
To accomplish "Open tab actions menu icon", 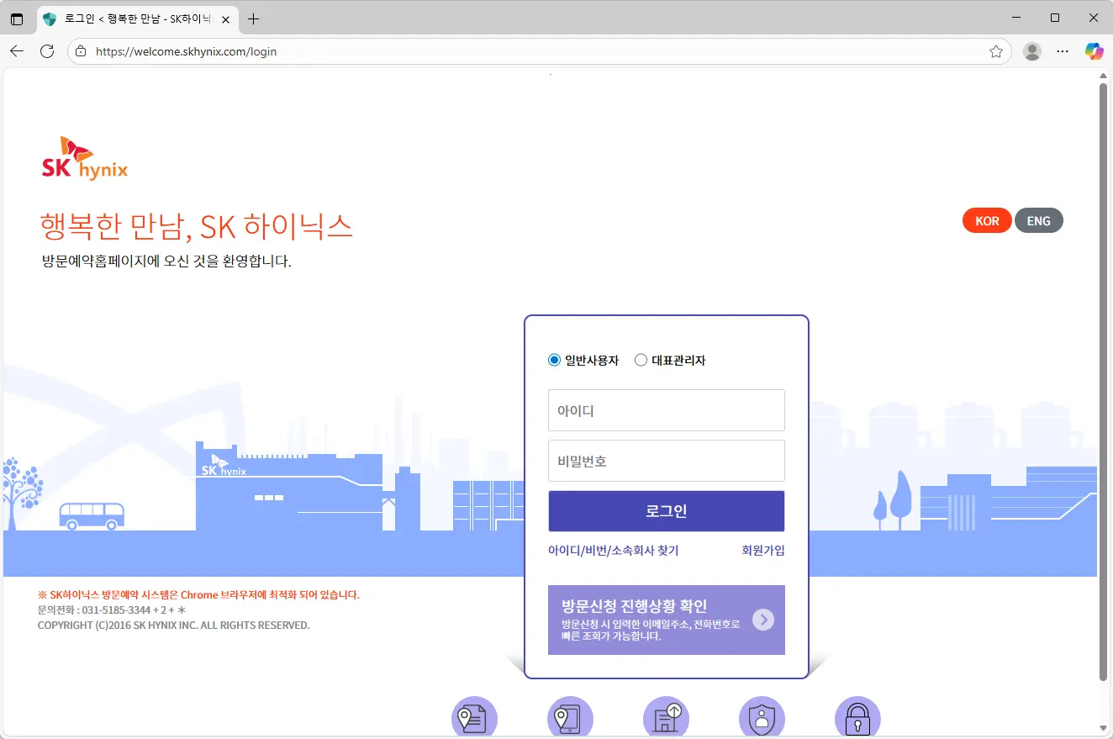I will point(17,18).
